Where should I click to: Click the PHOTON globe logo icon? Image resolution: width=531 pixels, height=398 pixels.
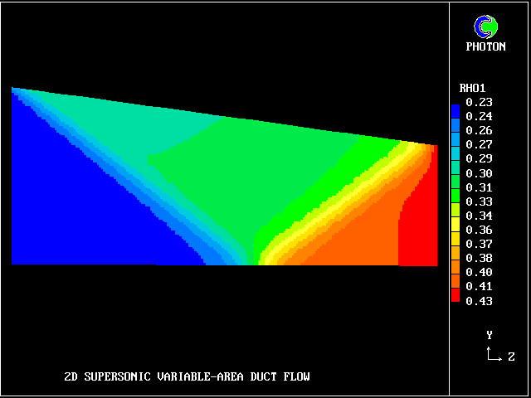(x=485, y=27)
